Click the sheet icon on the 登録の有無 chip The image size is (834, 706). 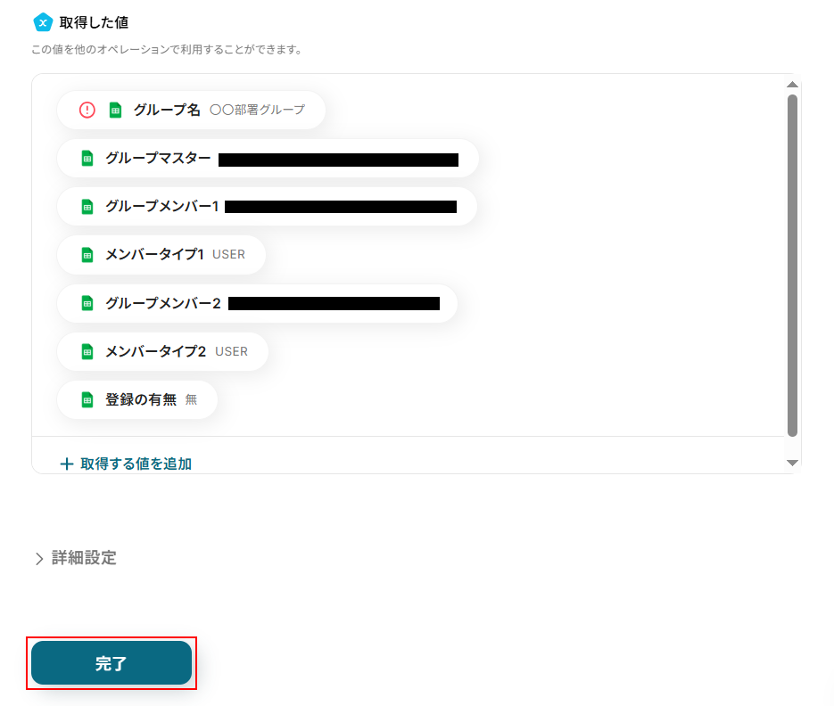87,399
